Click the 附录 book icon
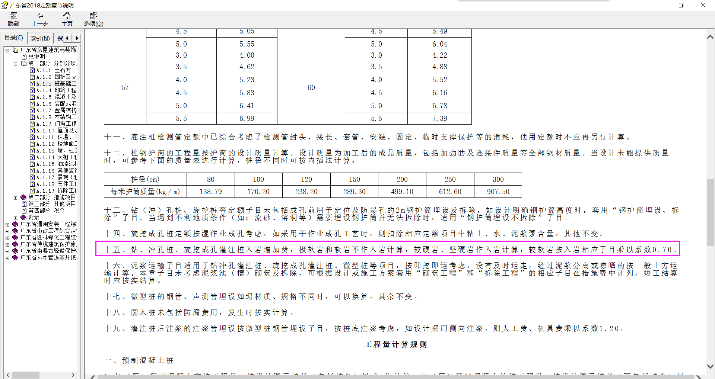Screen dimensions: 715x379 [x=23, y=217]
